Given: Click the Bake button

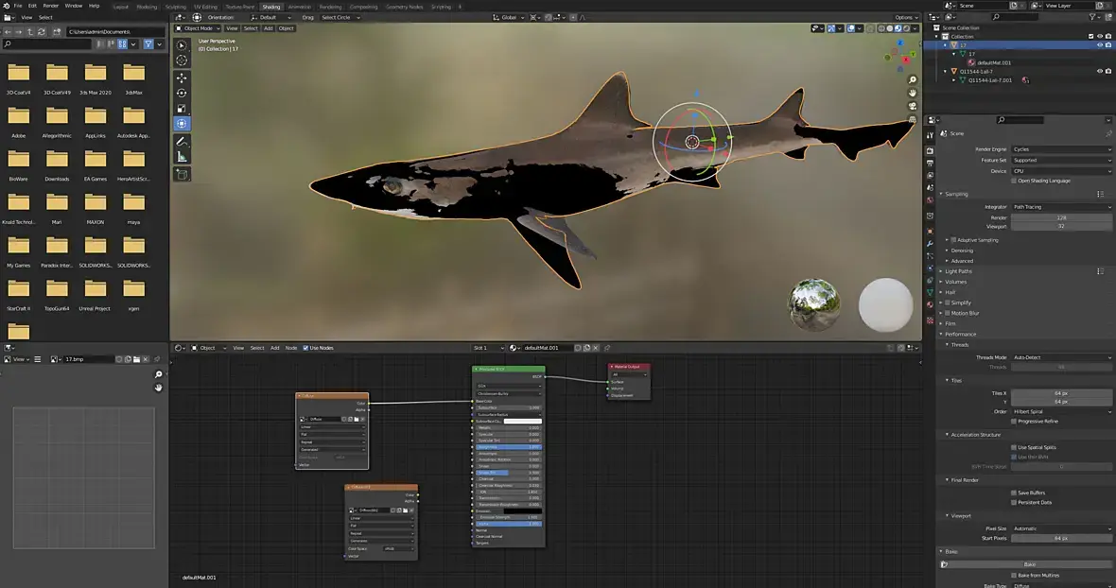Looking at the screenshot, I should [x=1028, y=564].
